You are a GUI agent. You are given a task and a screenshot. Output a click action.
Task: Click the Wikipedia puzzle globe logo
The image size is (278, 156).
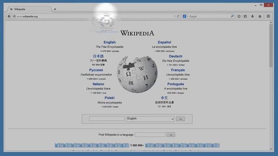pos(137,74)
